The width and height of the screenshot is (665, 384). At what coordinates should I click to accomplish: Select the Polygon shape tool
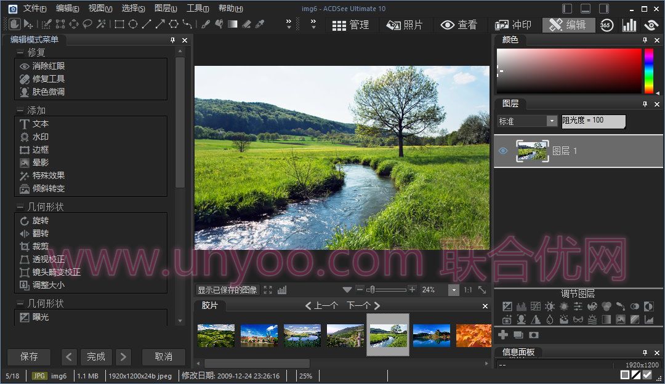pos(174,24)
